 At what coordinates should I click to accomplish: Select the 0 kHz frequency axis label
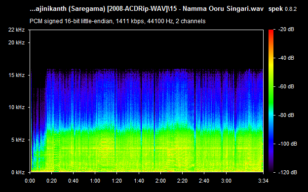[18, 172]
